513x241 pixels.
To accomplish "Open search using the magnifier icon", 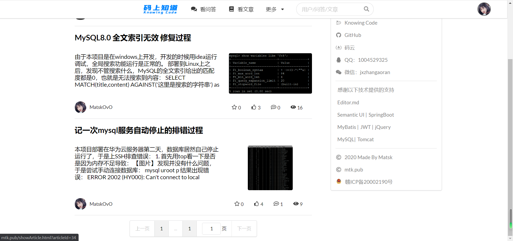I will (x=366, y=9).
